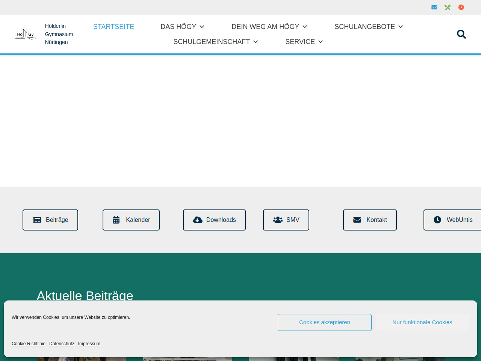The width and height of the screenshot is (481, 361).
Task: Open the Cookie-Richtlinie link
Action: point(29,344)
